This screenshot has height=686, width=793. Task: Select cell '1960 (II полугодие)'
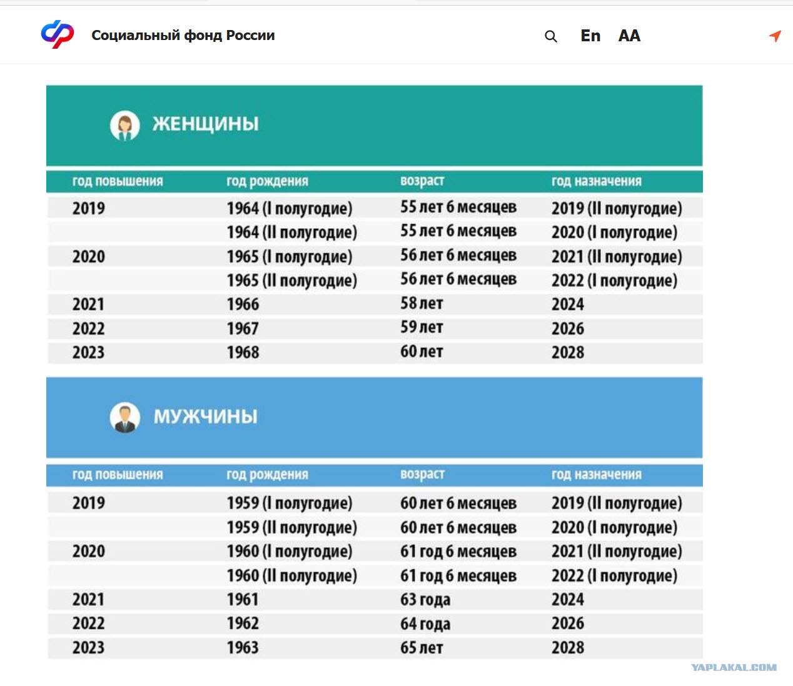point(292,575)
